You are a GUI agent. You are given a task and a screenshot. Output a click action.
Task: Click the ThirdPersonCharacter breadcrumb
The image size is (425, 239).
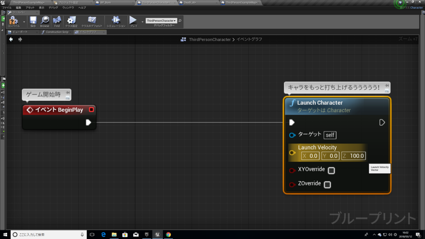click(x=210, y=39)
